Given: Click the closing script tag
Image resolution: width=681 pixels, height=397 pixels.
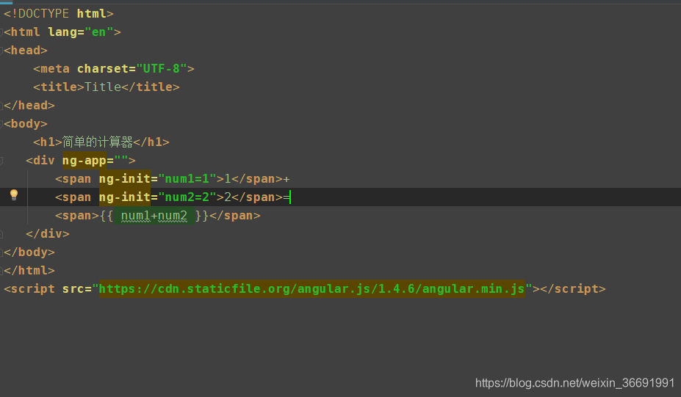Looking at the screenshot, I should coord(572,289).
